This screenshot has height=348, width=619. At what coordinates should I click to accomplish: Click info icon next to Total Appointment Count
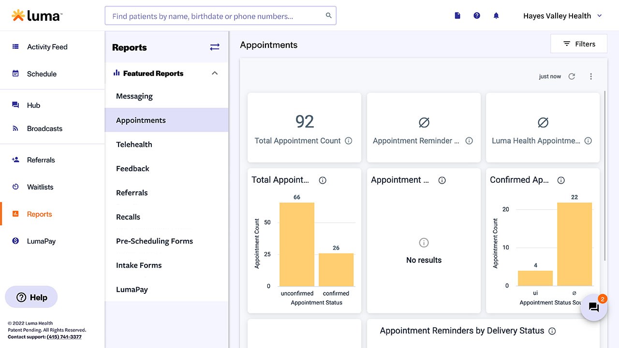point(348,141)
